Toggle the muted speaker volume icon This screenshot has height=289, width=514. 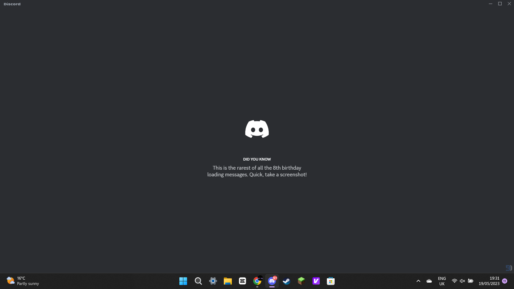462,281
